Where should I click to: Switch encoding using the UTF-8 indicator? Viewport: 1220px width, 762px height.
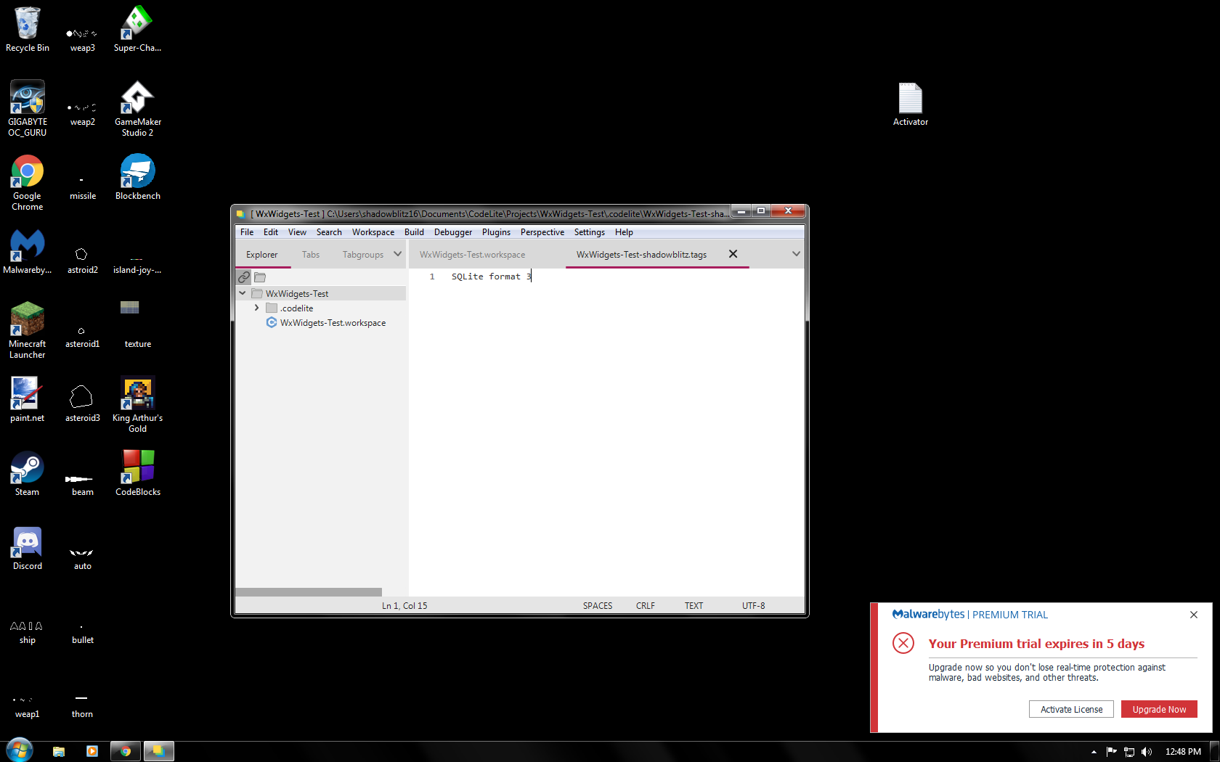[753, 605]
